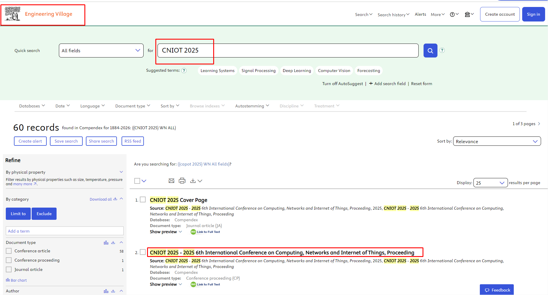The width and height of the screenshot is (548, 295).
Task: Click the Engineering Village tree logo
Action: [x=12, y=14]
